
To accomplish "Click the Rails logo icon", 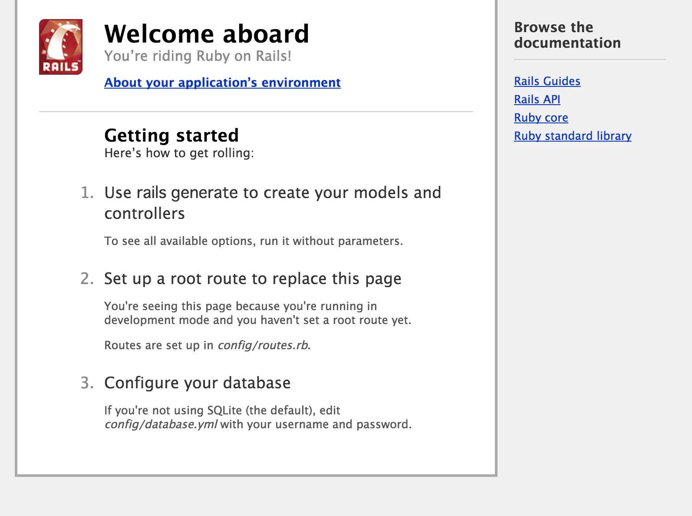I will pyautogui.click(x=61, y=47).
